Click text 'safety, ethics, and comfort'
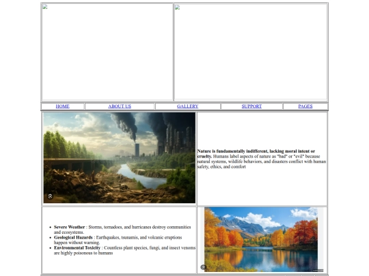The height and width of the screenshot is (276, 369). point(221,167)
